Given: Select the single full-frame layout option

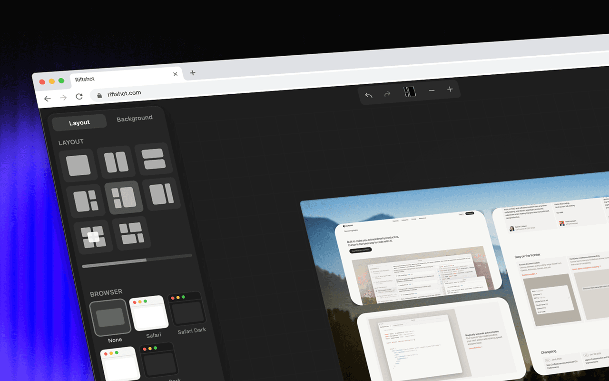Looking at the screenshot, I should coord(78,165).
